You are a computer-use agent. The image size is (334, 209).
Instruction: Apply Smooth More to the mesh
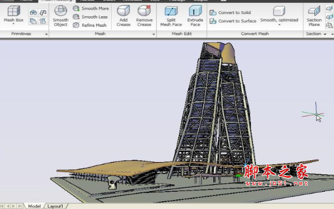91,8
